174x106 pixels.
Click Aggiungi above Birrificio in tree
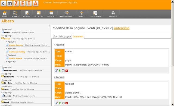pos(7,80)
